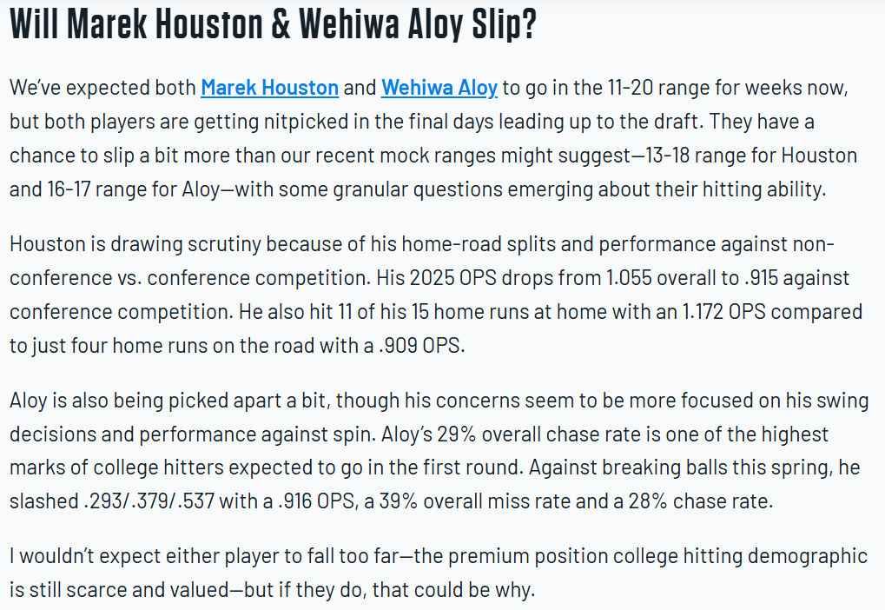Screen dimensions: 885x610
Task: Click the final paragraph starting 'I wouldn't expect'
Action: [x=434, y=574]
